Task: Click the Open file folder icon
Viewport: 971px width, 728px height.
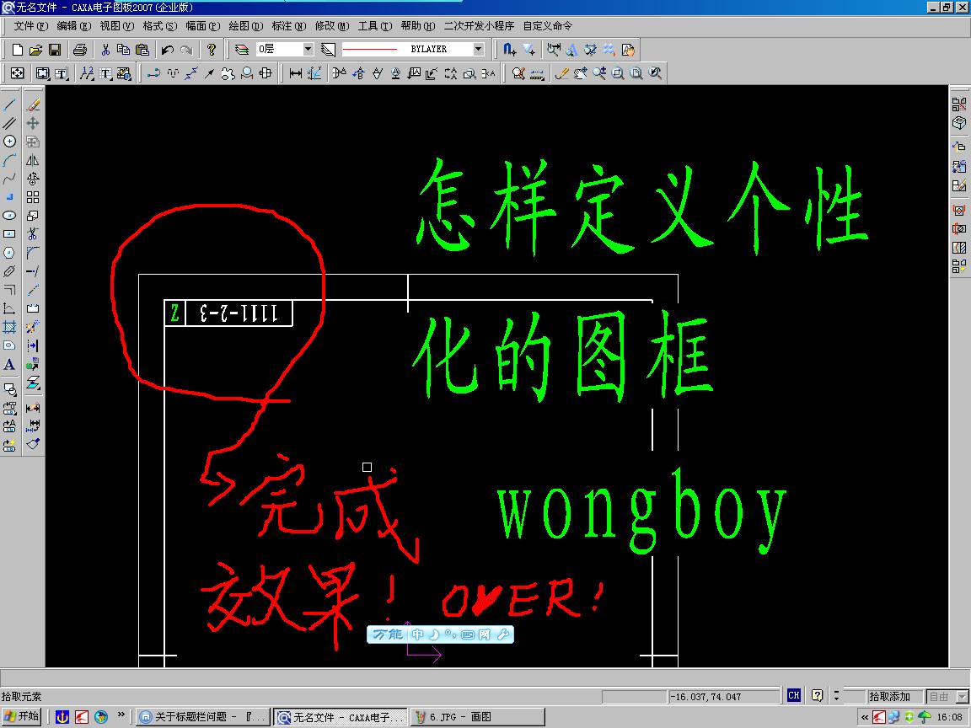Action: click(36, 50)
